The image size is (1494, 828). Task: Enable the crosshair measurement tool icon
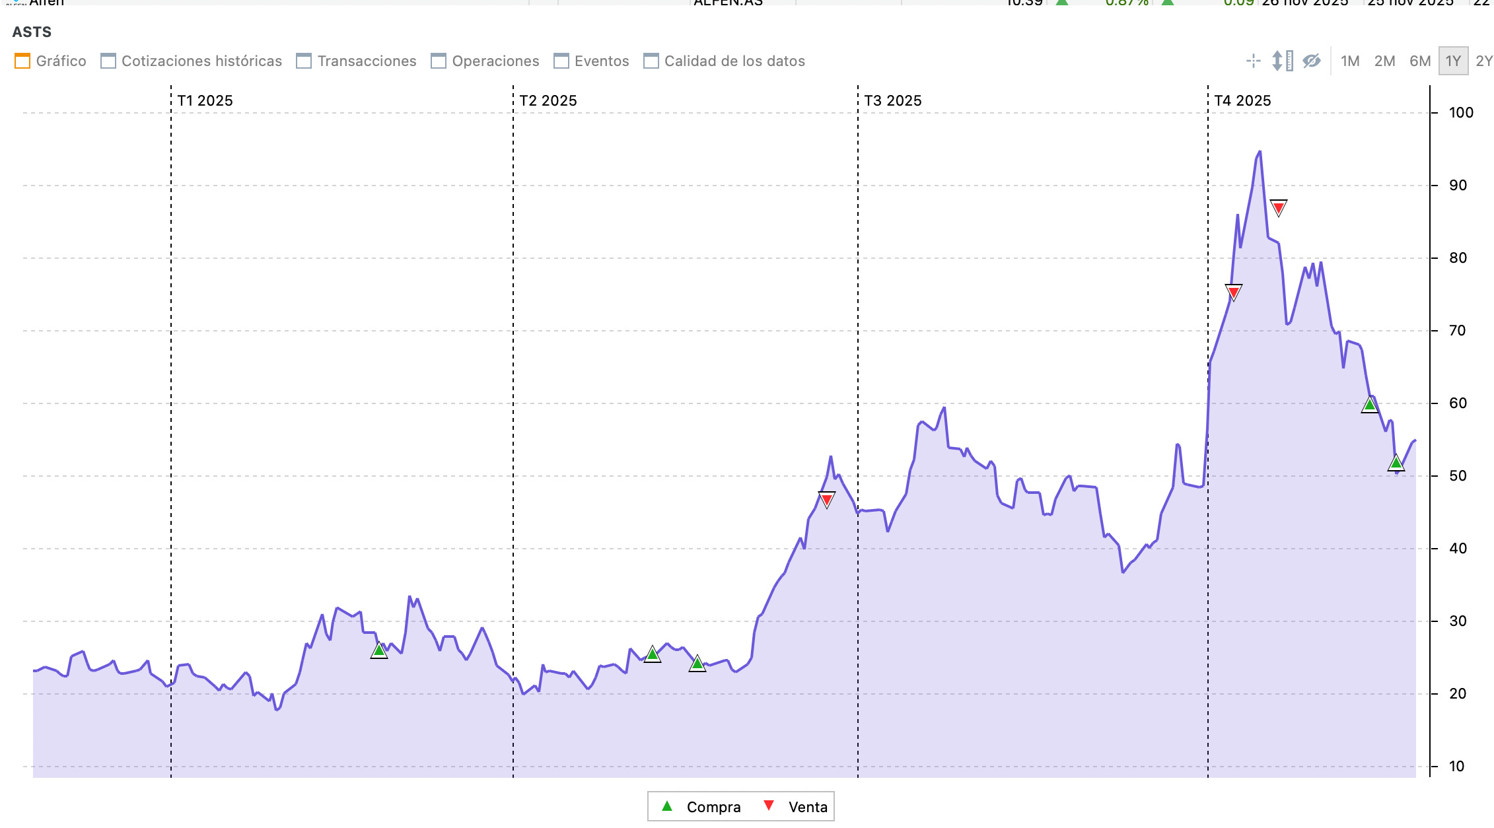tap(1253, 61)
